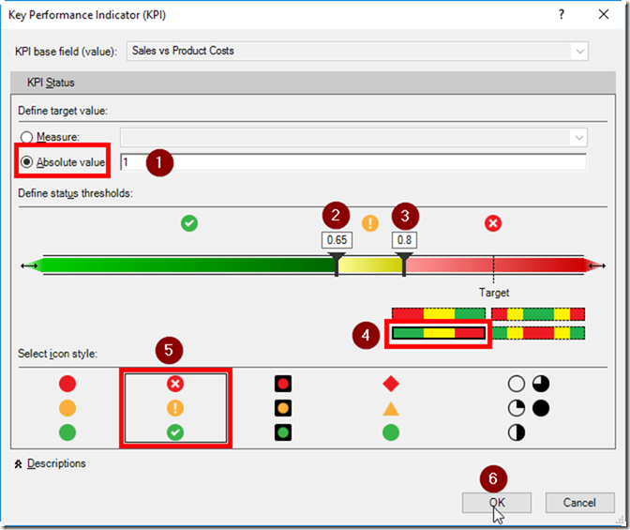630x530 pixels.
Task: Click the 0.8 threshold value box
Action: click(x=404, y=240)
